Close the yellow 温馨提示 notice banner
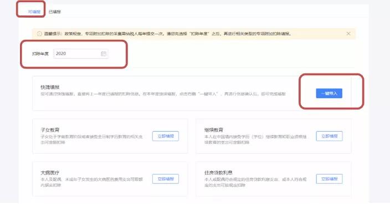The width and height of the screenshot is (390, 204). point(348,34)
